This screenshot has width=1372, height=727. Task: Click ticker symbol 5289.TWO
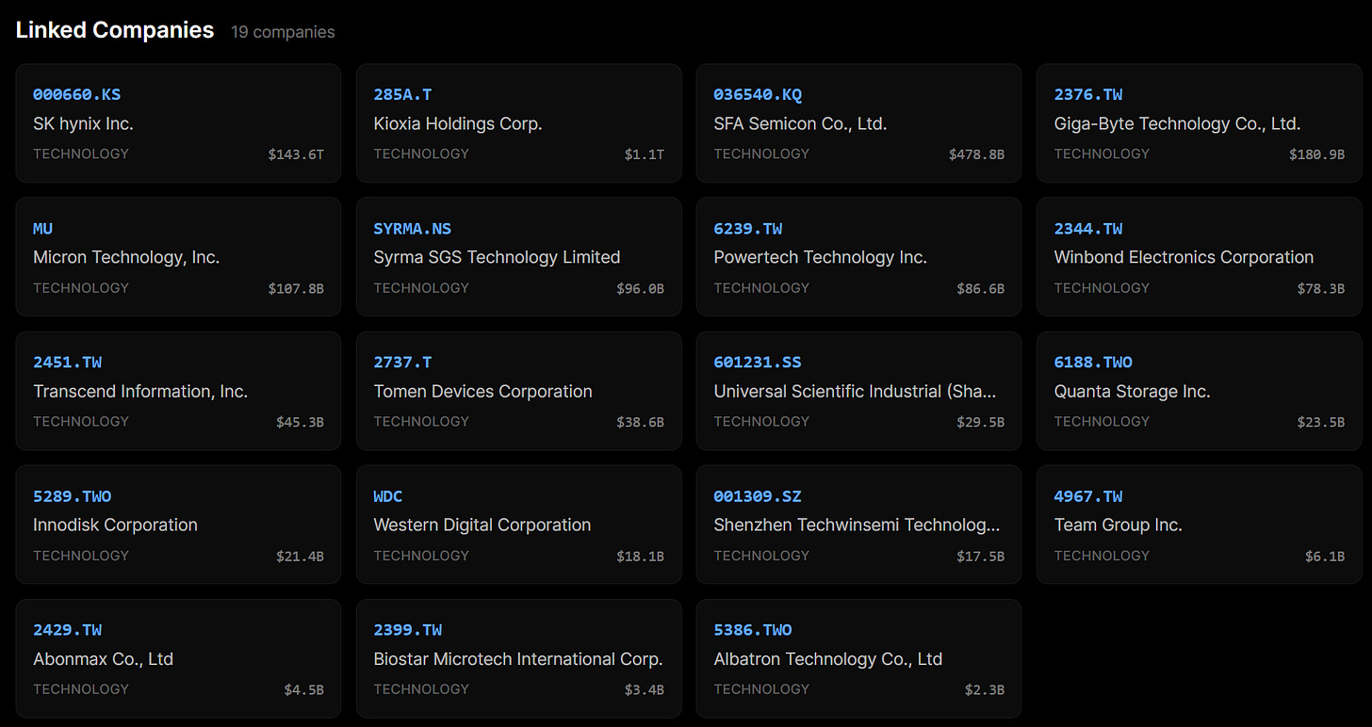point(73,496)
